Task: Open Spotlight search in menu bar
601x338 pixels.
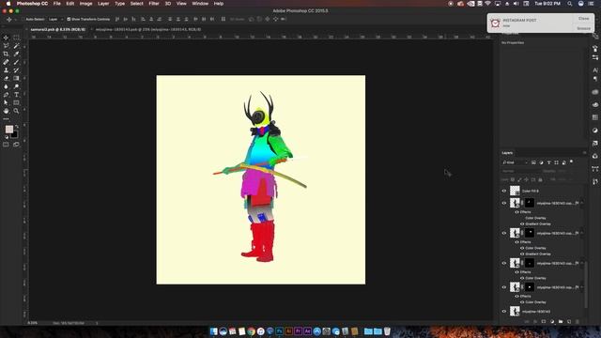Action: (x=570, y=4)
